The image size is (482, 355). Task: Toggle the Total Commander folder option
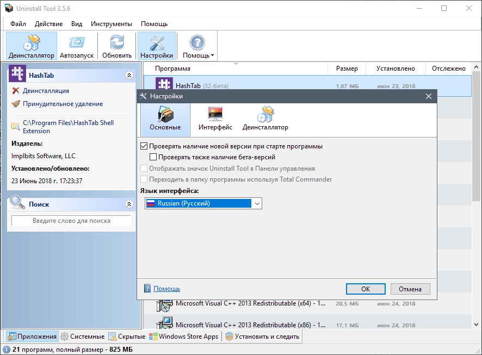click(x=144, y=179)
